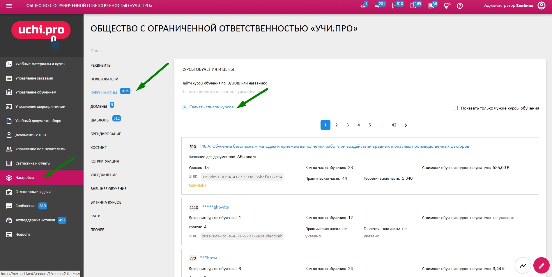Click the pink pencil edit floating button
Image resolution: width=552 pixels, height=277 pixels.
541,265
